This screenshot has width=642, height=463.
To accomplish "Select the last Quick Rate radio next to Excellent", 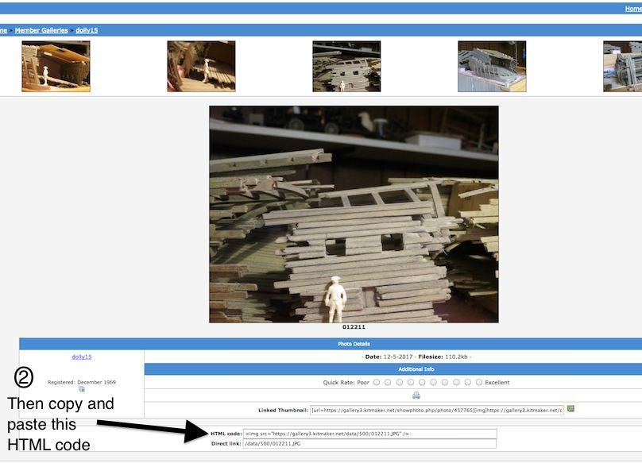I will (478, 383).
